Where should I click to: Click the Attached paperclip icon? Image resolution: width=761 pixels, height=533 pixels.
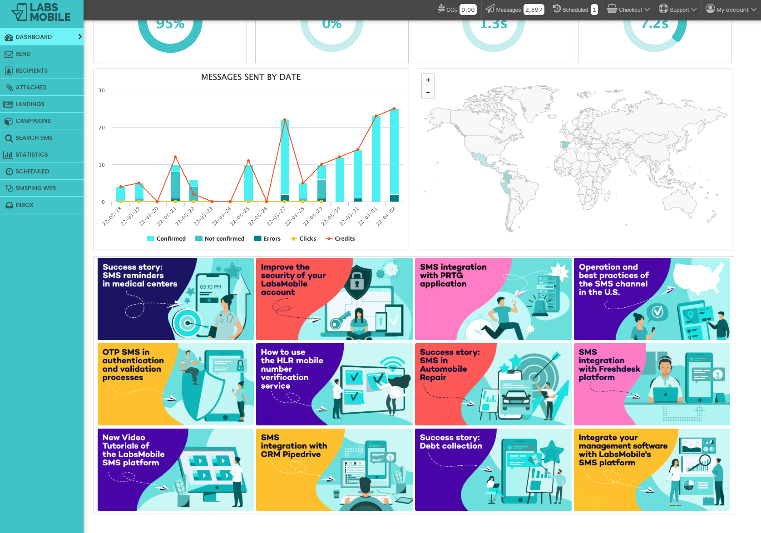coord(9,88)
